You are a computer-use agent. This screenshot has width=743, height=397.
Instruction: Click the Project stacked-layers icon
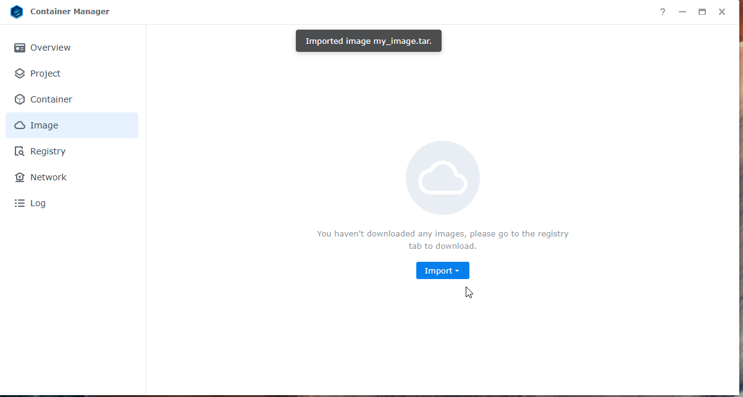coord(20,73)
